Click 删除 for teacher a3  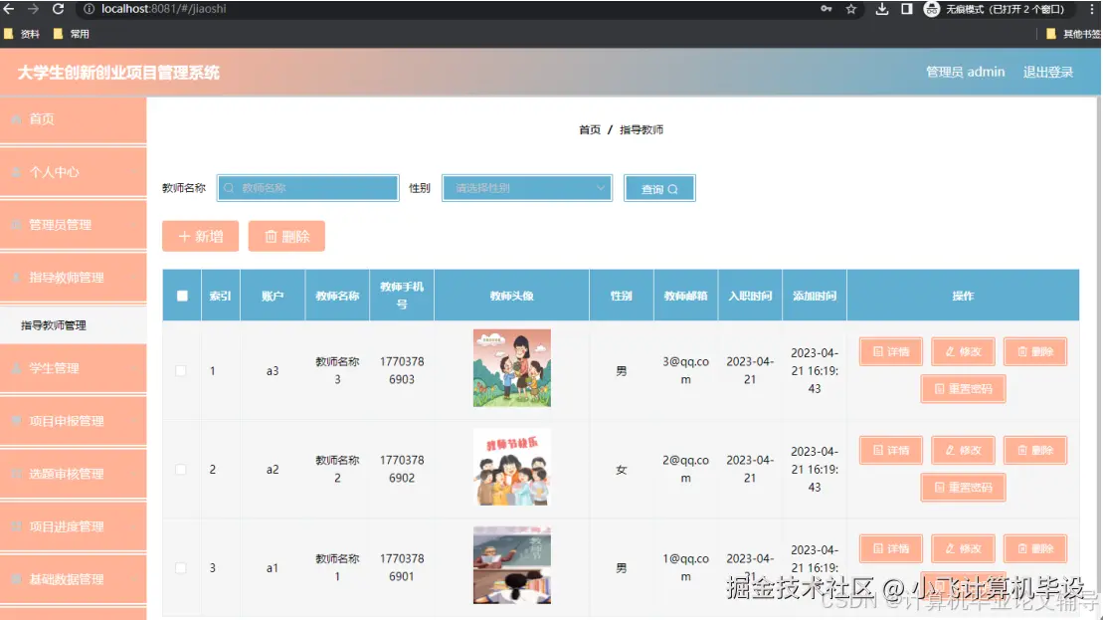pos(1034,352)
